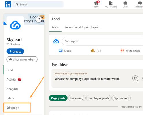Create a Poll via the chart icon

[93, 51]
